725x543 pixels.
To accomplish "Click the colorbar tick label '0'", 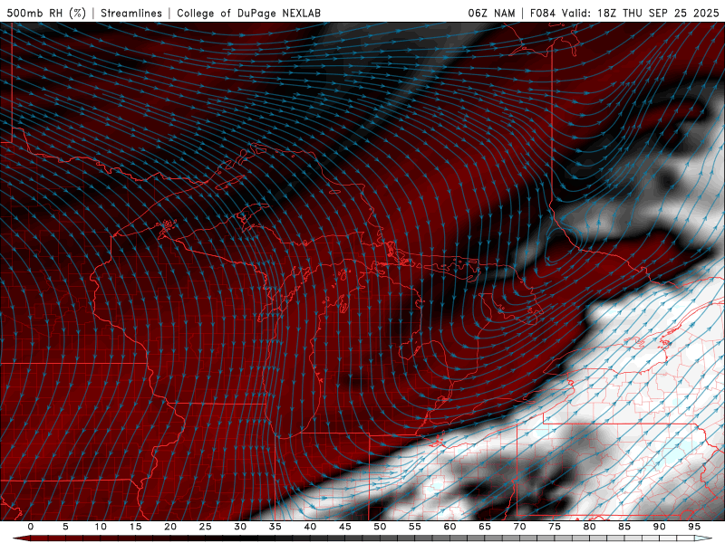I will 31,527.
